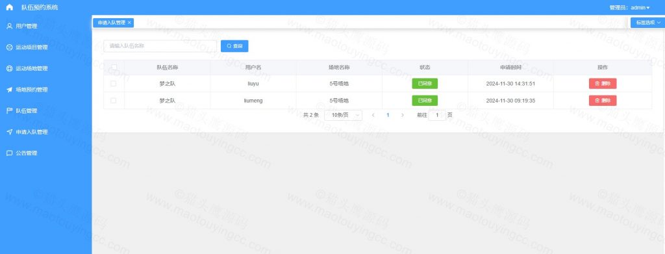Screen dimensions: 665x254
Task: Click 已同意 status in liumeng row
Action: point(425,101)
